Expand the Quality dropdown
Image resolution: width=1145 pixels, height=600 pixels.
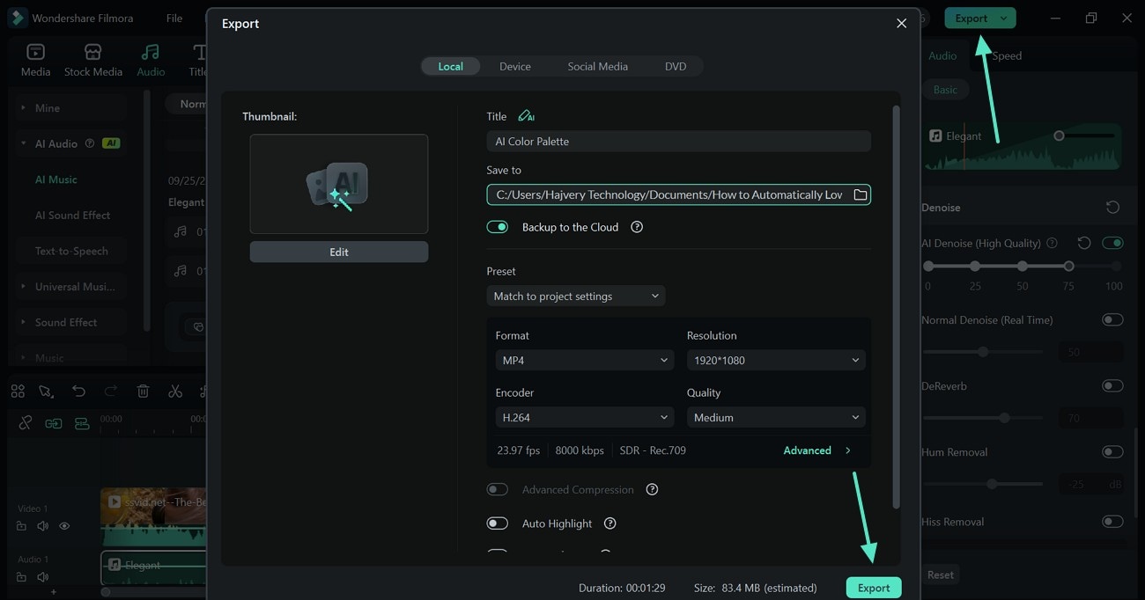[775, 418]
